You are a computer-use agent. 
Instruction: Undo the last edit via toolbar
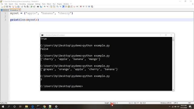[x=31, y=7]
